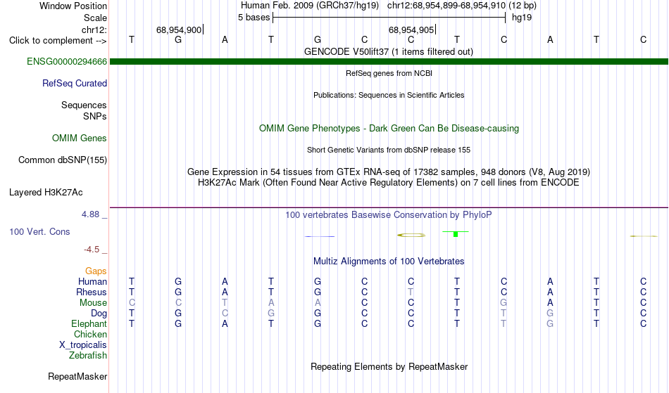
Task: Click the Dog species row label
Action: (99, 314)
